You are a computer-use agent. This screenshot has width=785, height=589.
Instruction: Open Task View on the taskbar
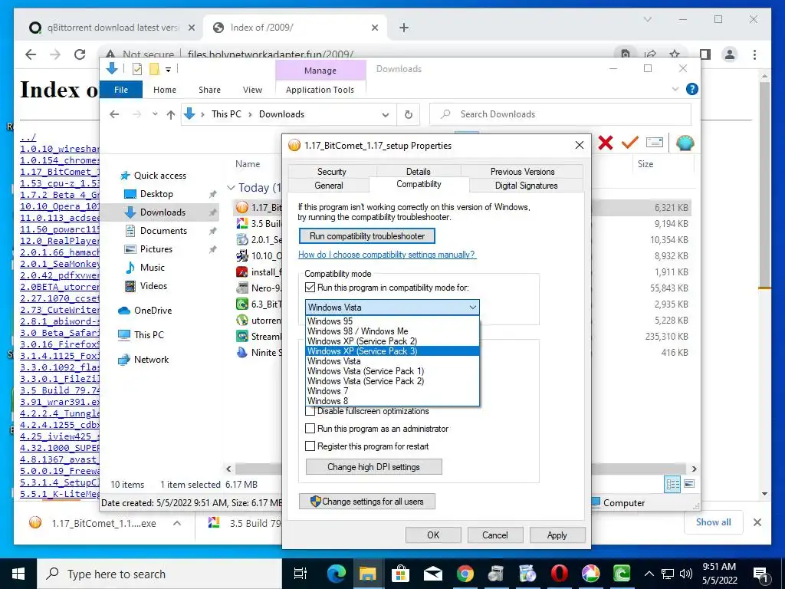(x=300, y=574)
